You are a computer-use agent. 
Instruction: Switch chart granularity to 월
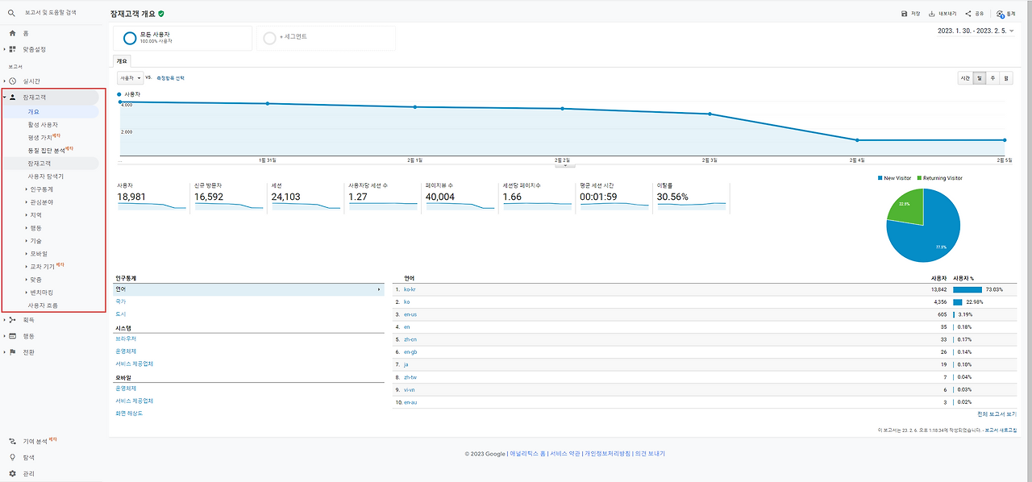click(1006, 78)
